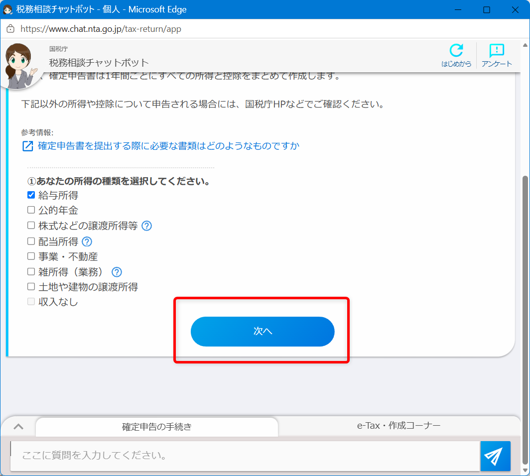Switch to the e-Tax・作成コーナー tab

(399, 426)
